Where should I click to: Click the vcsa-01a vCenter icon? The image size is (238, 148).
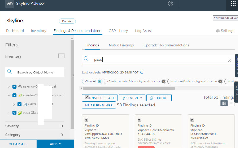(x=20, y=113)
